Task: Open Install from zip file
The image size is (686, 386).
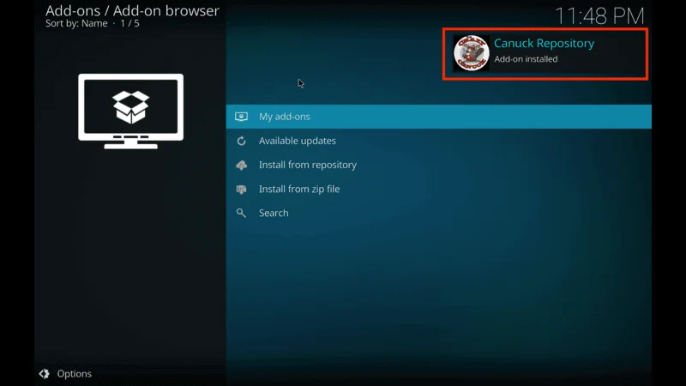Action: coord(438,189)
